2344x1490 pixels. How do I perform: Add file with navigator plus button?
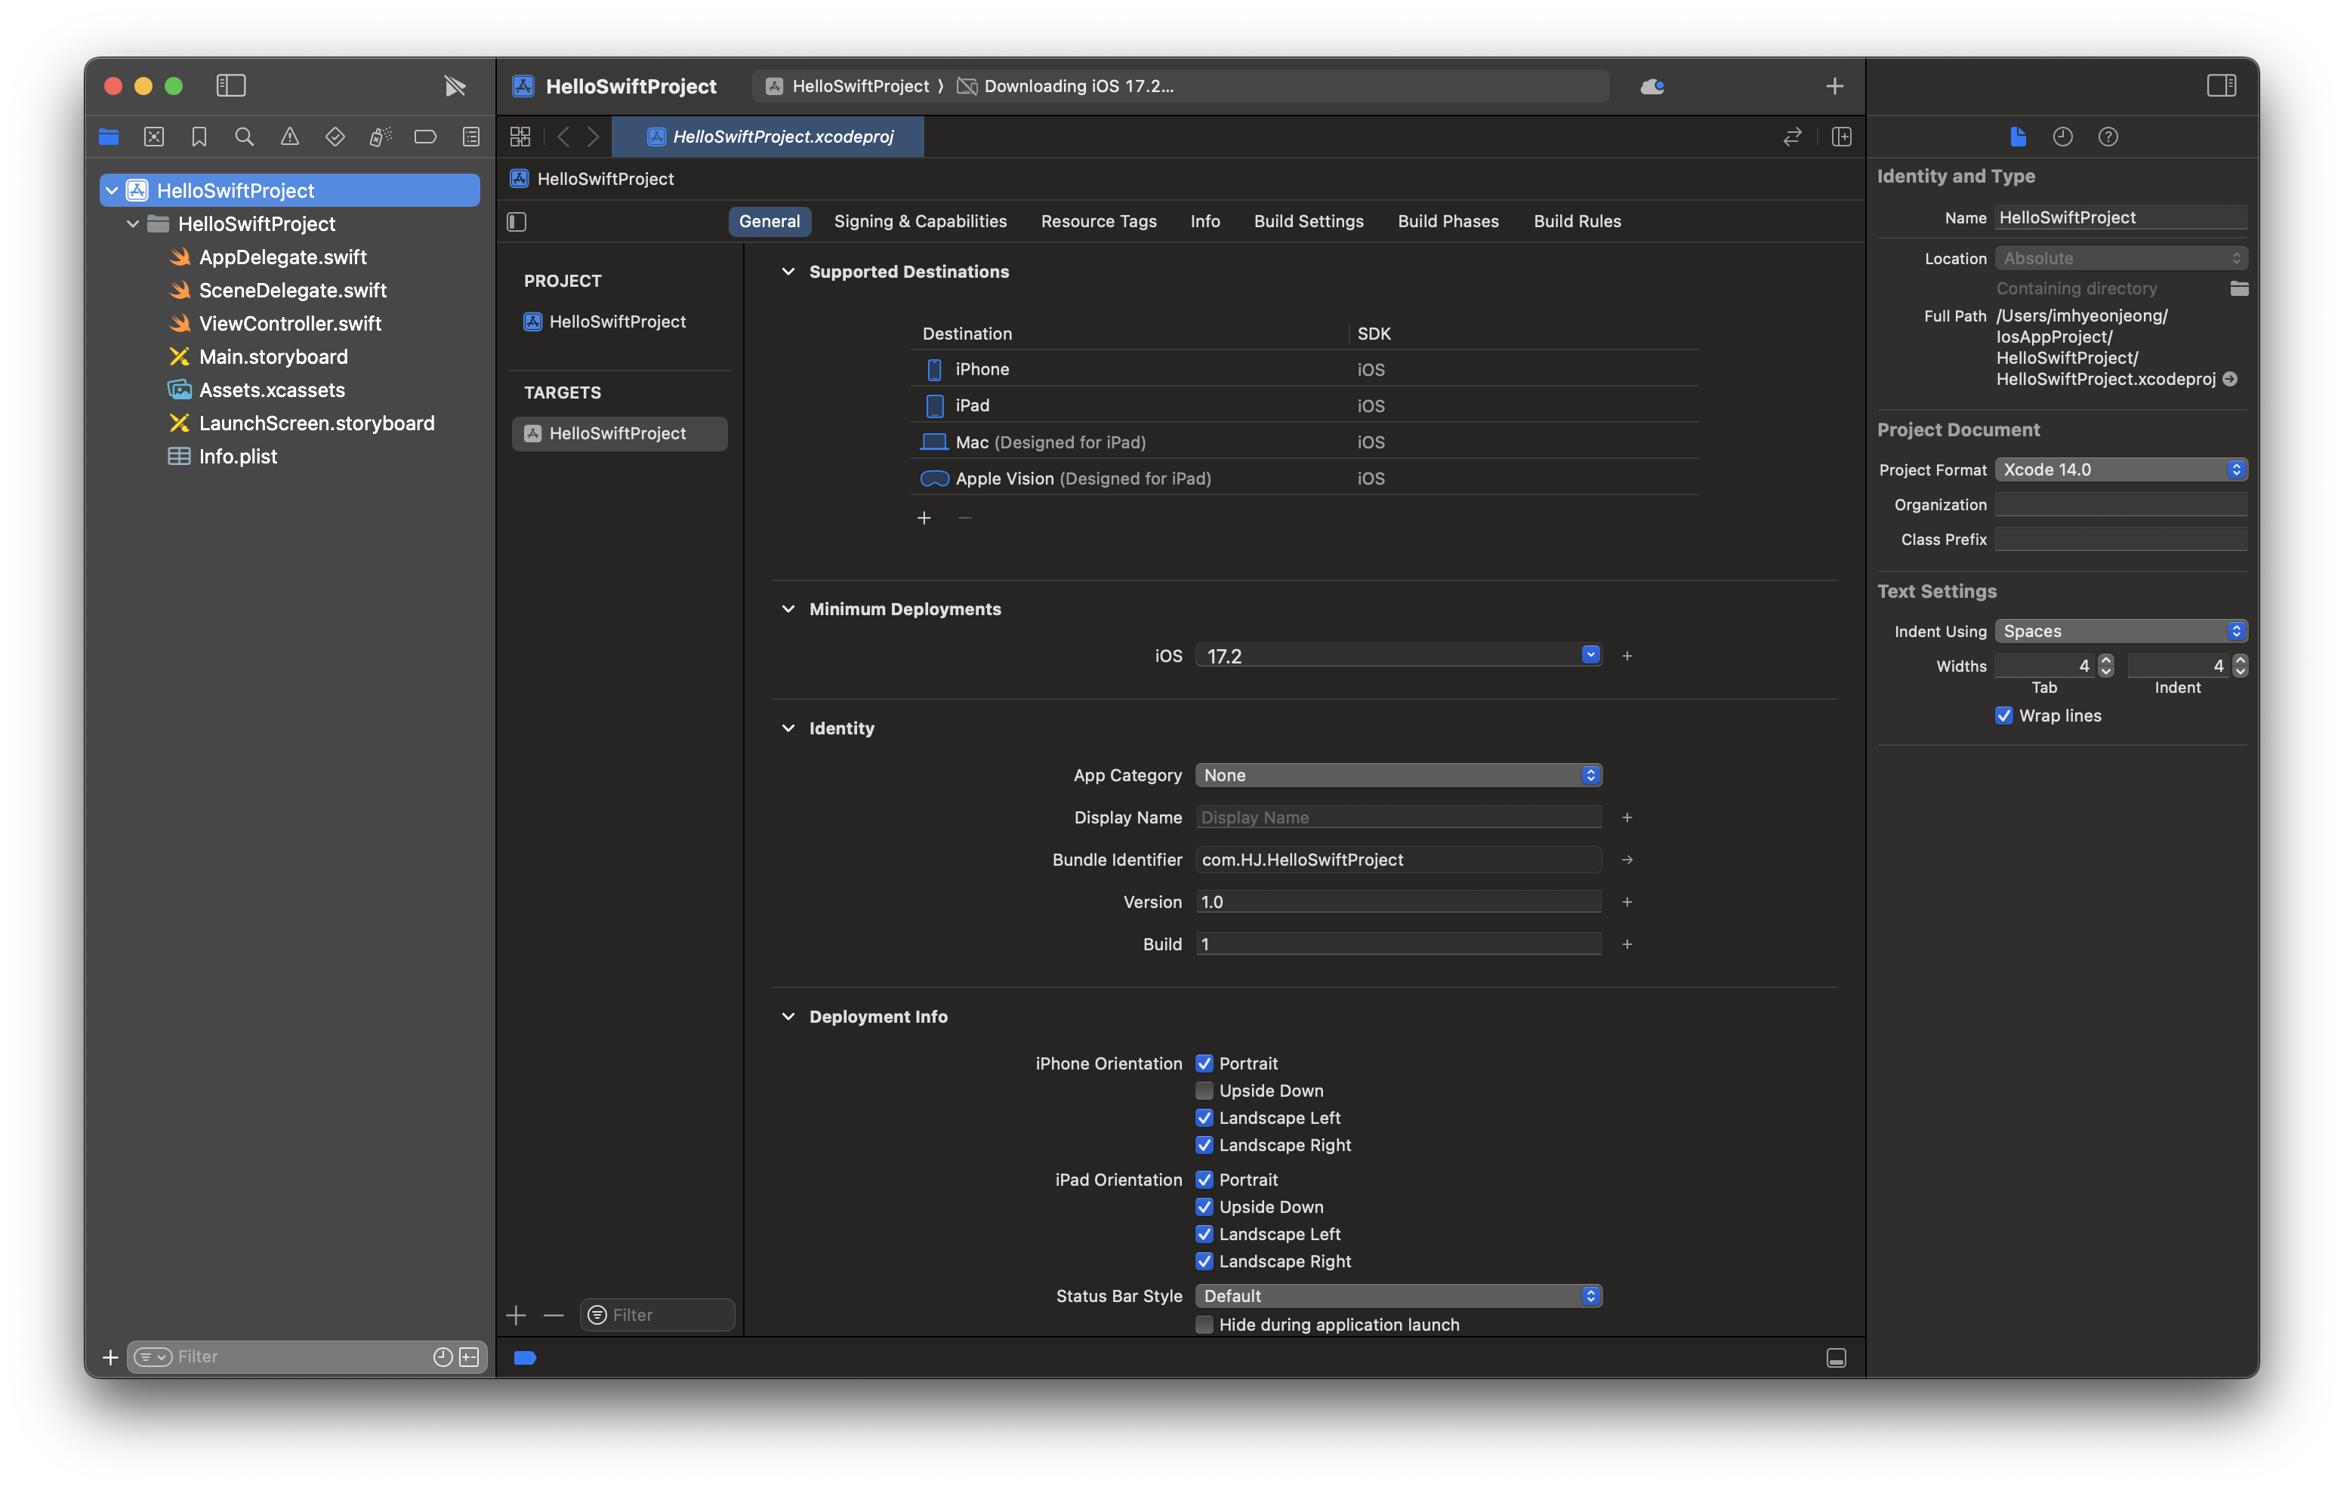click(111, 1356)
